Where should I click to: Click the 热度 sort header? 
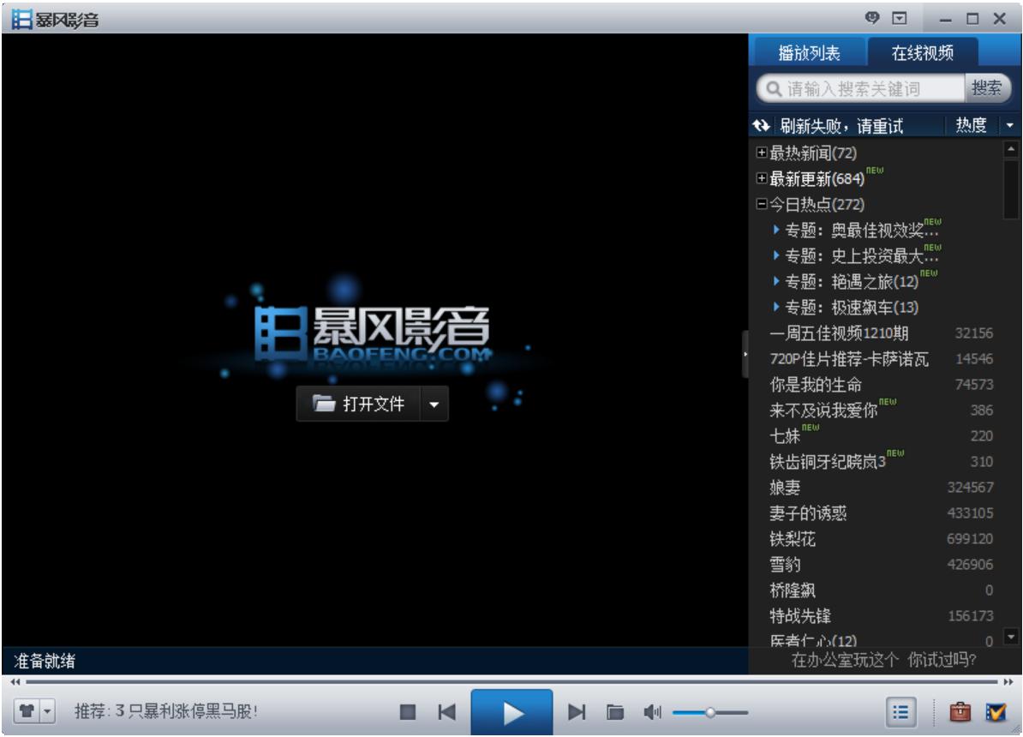point(971,125)
